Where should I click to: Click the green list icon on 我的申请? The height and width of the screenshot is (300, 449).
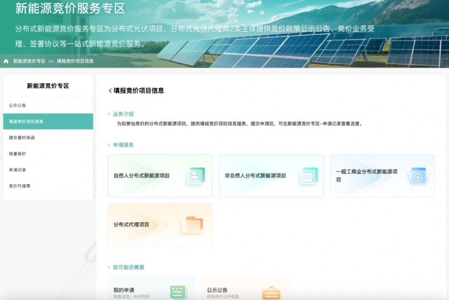[x=178, y=292]
